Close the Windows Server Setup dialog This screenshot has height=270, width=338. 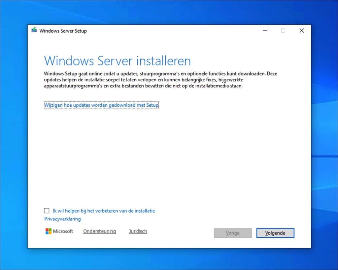pos(301,31)
